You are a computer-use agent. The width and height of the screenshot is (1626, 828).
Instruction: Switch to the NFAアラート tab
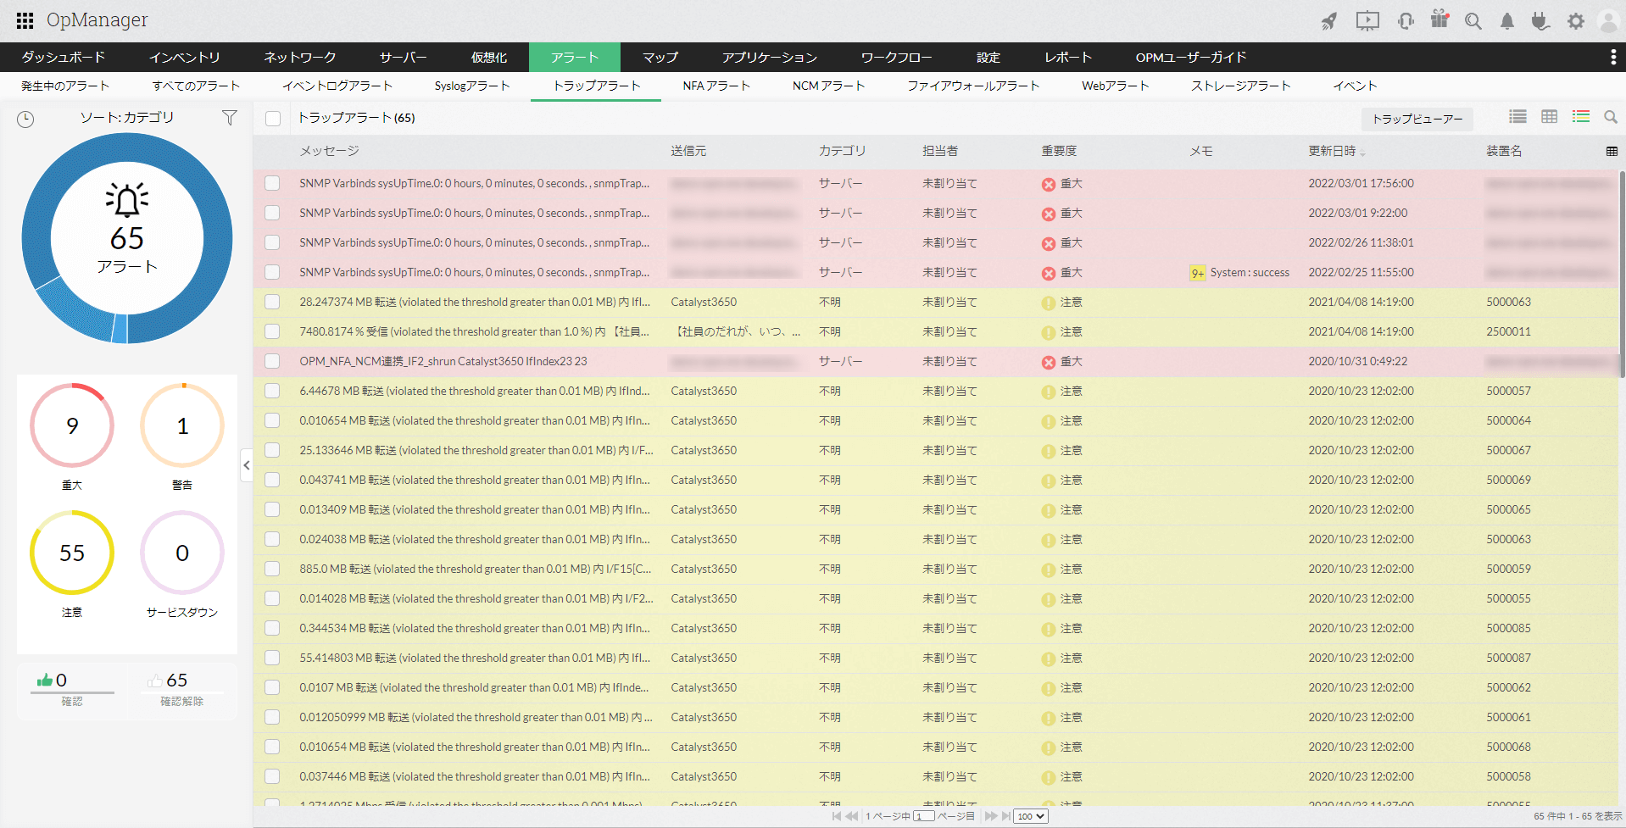pyautogui.click(x=716, y=85)
